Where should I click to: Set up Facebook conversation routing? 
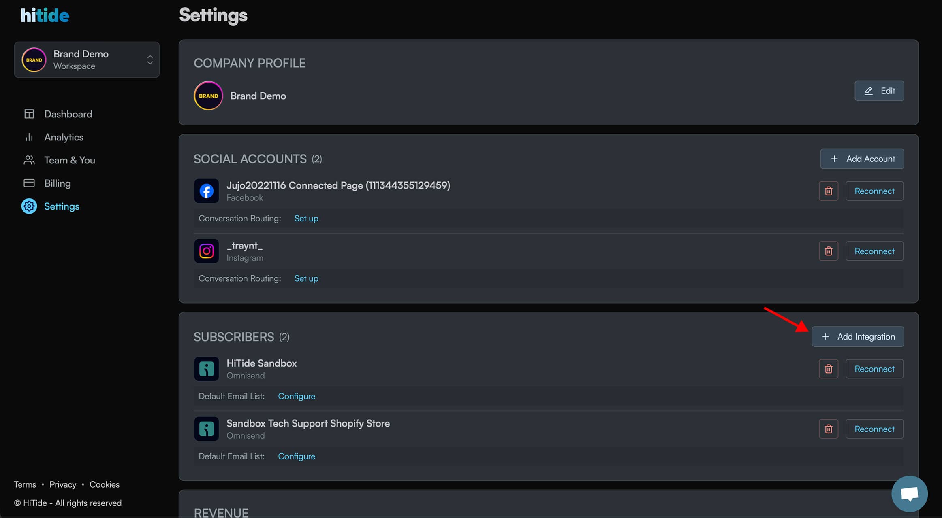click(306, 219)
